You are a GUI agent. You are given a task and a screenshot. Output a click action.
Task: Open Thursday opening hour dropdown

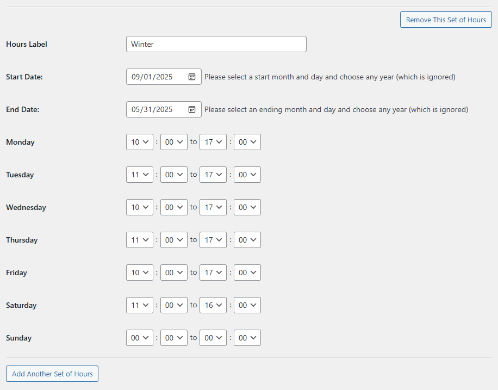point(140,240)
